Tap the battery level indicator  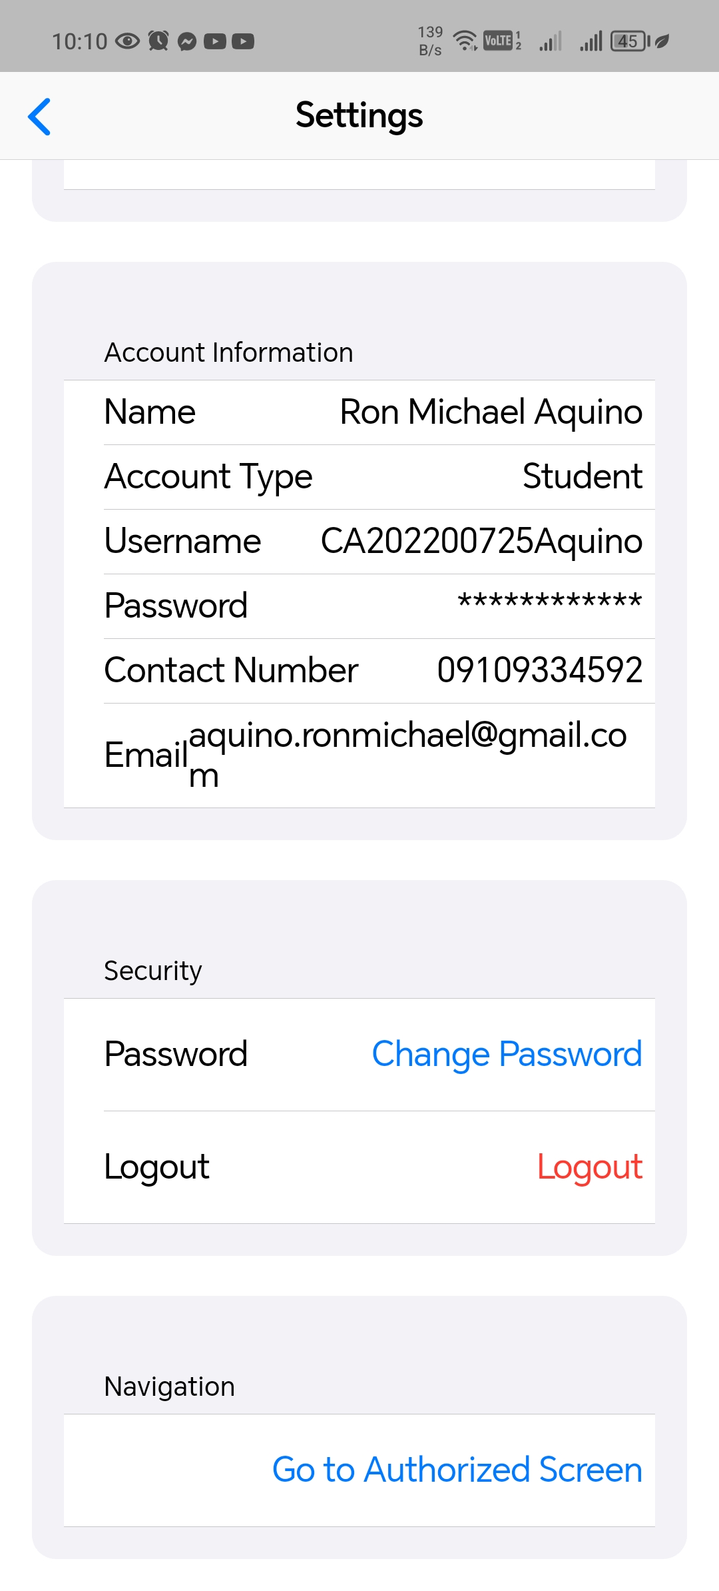(629, 41)
